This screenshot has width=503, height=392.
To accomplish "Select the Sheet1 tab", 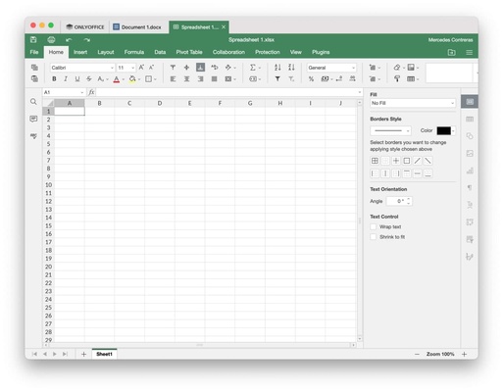I will point(104,354).
